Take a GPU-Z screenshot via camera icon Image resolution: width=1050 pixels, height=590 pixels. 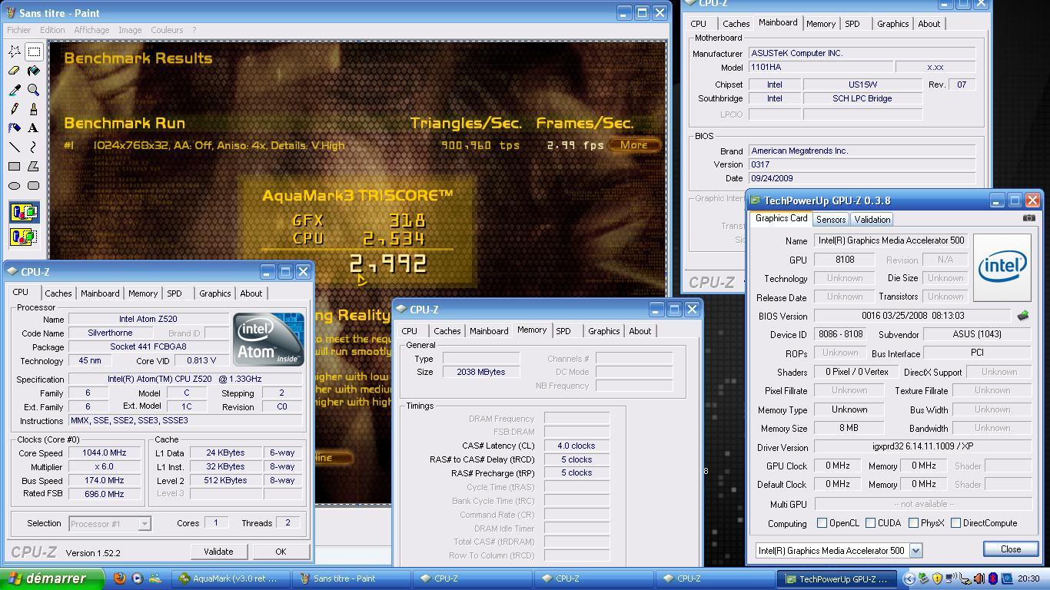click(1028, 218)
